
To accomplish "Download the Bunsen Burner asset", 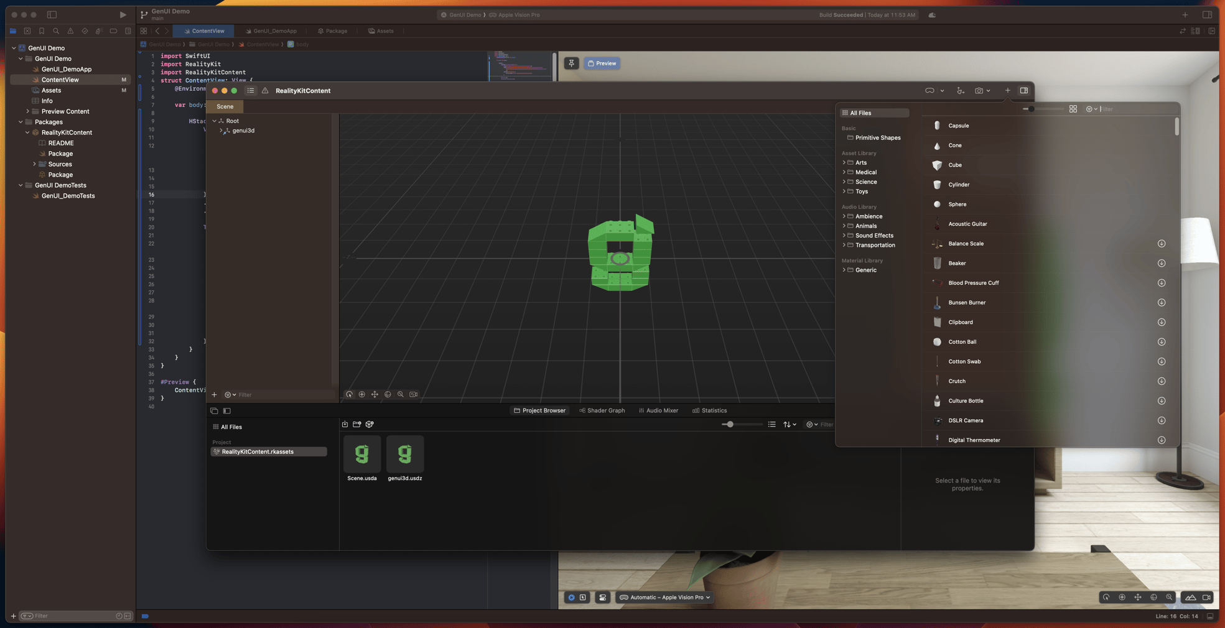I will 1161,303.
